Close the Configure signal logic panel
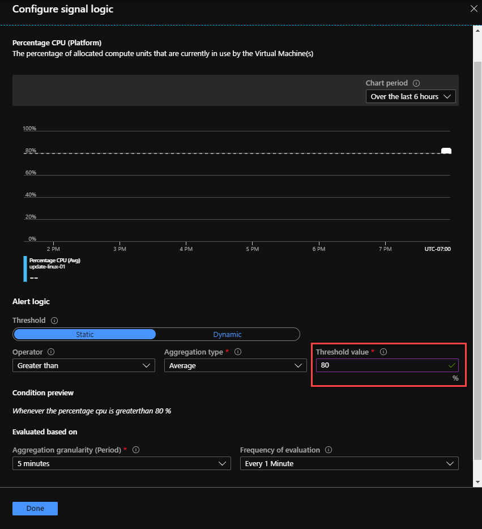This screenshot has width=482, height=529. point(474,8)
